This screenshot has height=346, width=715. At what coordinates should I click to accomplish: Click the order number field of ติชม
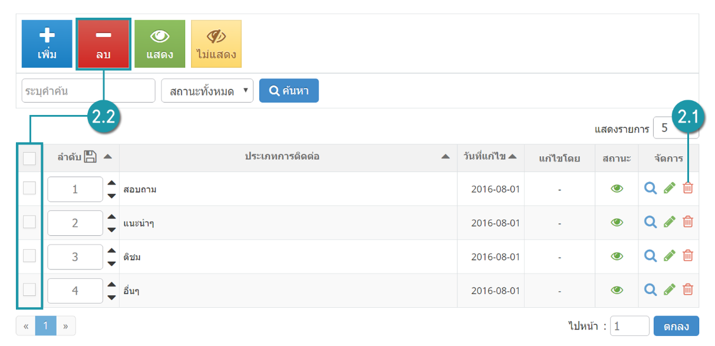(75, 257)
